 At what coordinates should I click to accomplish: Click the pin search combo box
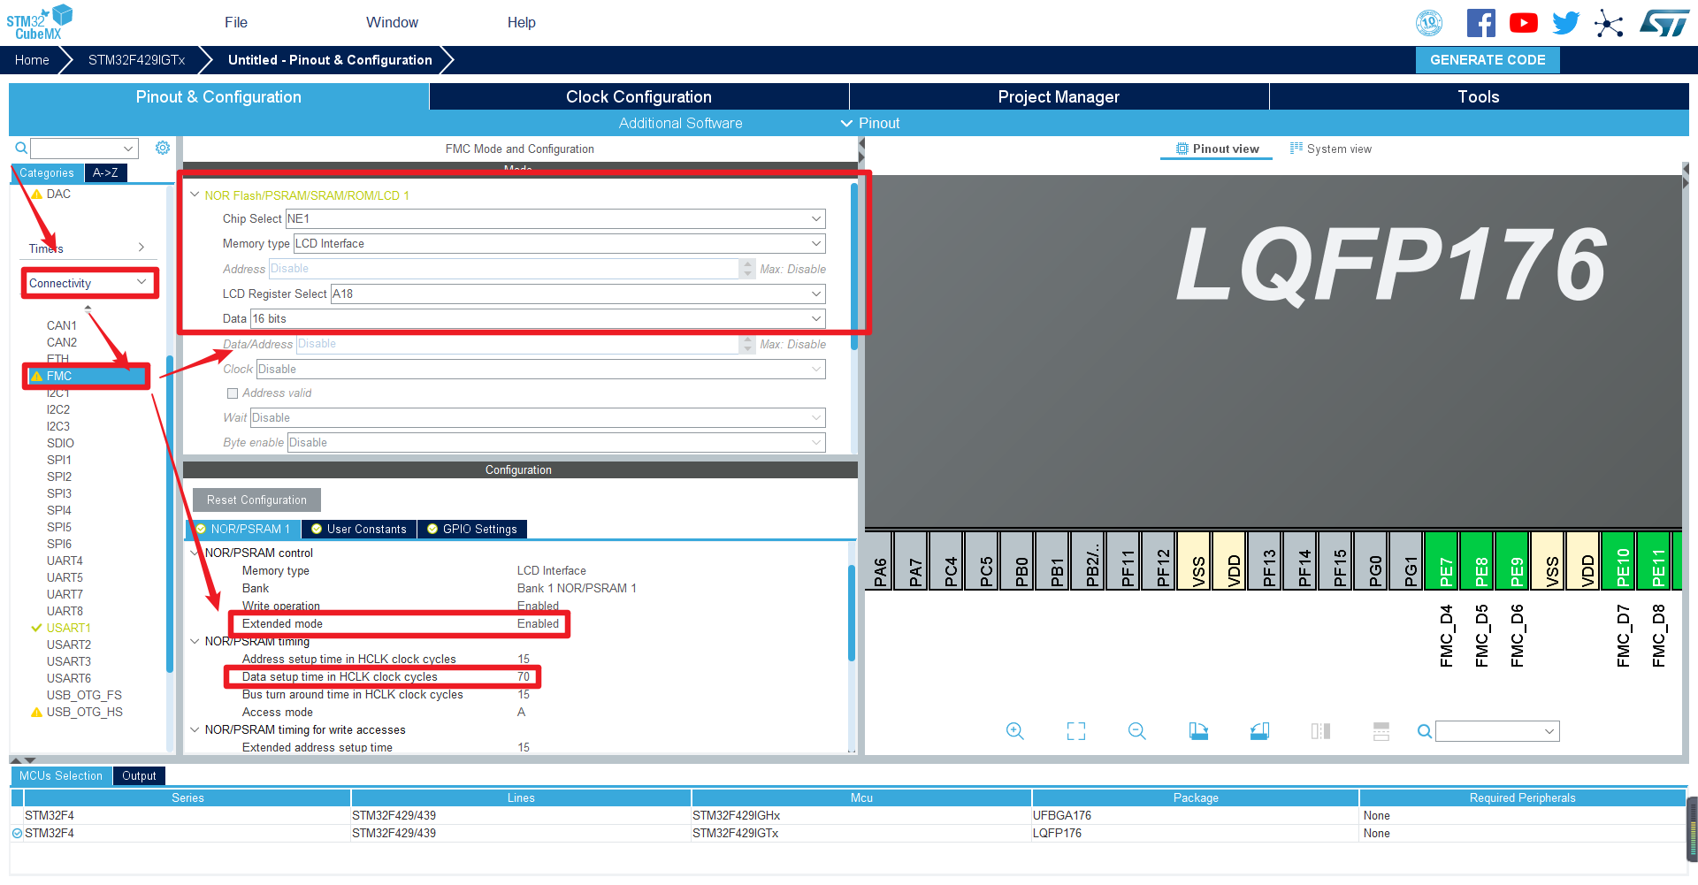1497,731
